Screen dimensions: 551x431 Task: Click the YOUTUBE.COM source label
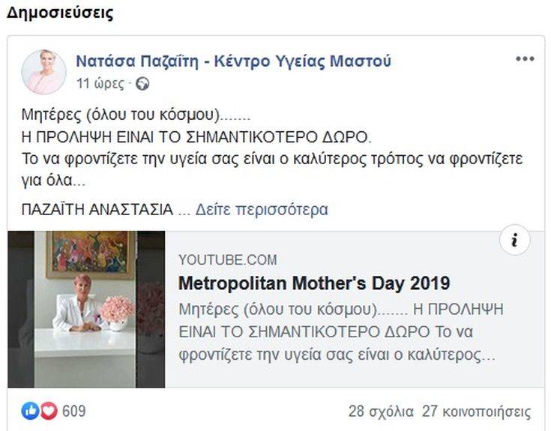coord(228,260)
